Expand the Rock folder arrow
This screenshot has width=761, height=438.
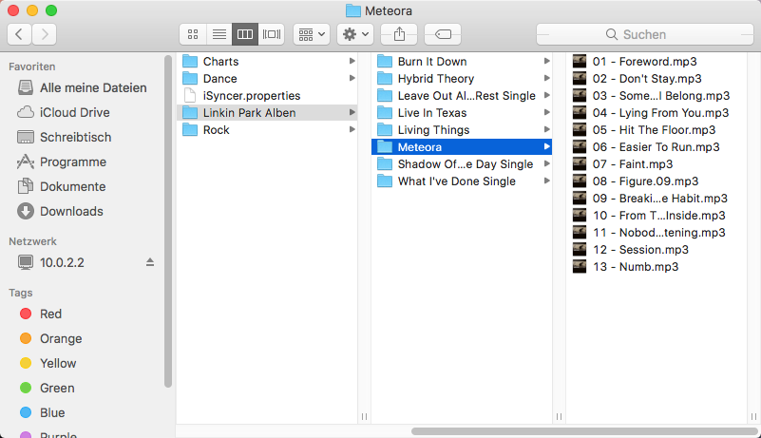coord(352,129)
